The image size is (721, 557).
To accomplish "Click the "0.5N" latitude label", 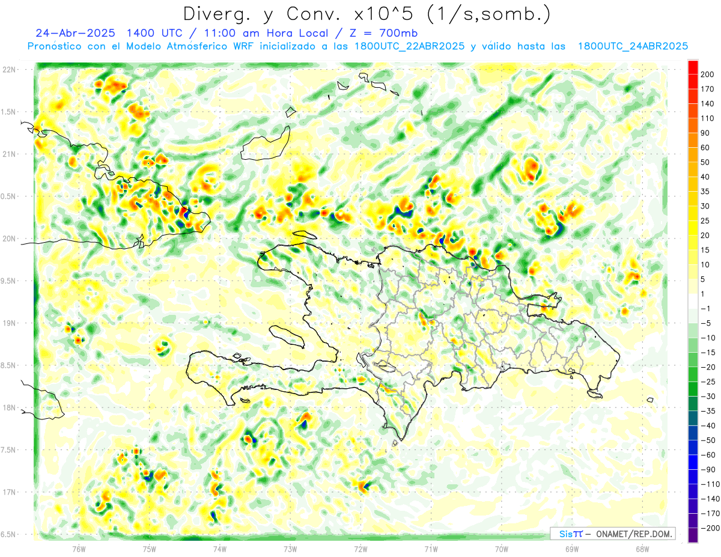I will [8, 196].
